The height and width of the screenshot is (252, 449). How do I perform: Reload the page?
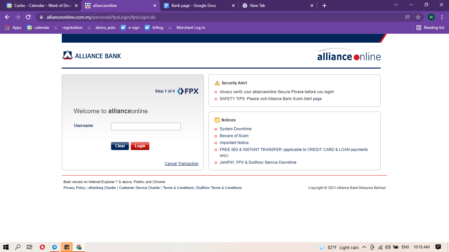[x=28, y=17]
